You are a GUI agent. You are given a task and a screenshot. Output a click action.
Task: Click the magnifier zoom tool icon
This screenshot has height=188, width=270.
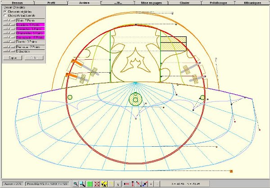pos(76,184)
